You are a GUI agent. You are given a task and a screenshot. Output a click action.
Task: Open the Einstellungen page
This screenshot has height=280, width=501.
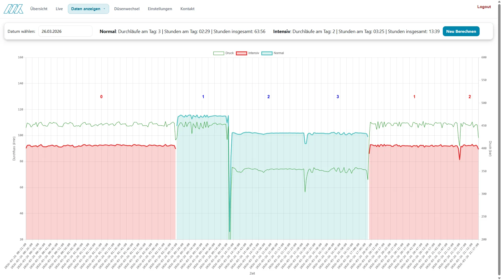pyautogui.click(x=160, y=9)
